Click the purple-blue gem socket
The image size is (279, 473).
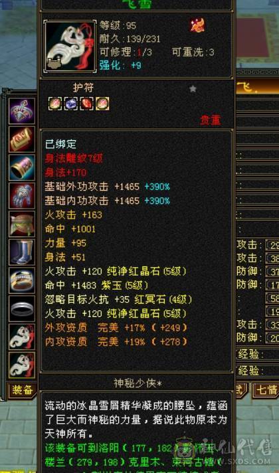point(71,104)
